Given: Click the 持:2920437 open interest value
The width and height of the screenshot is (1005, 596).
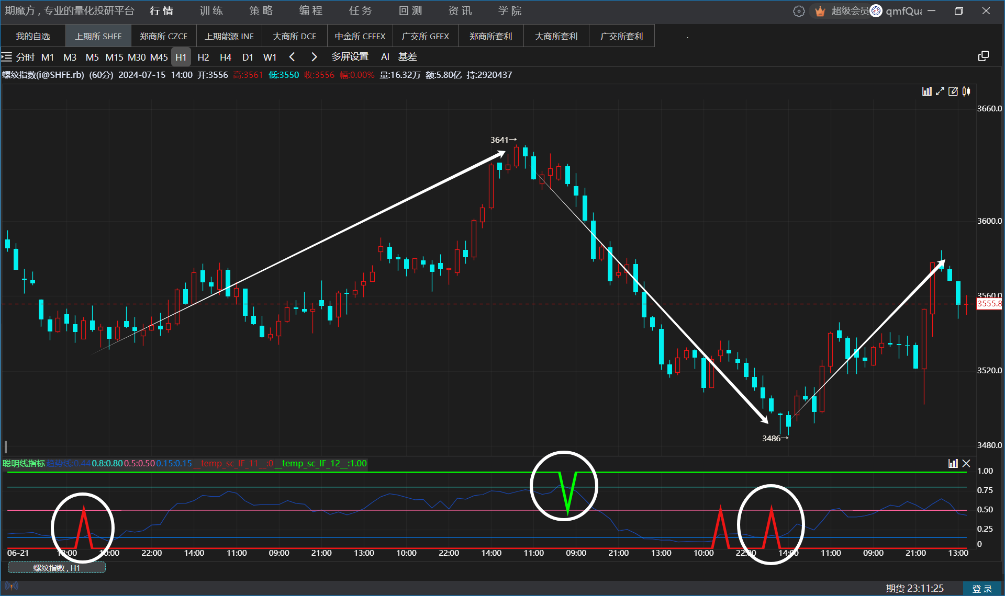Looking at the screenshot, I should [489, 75].
